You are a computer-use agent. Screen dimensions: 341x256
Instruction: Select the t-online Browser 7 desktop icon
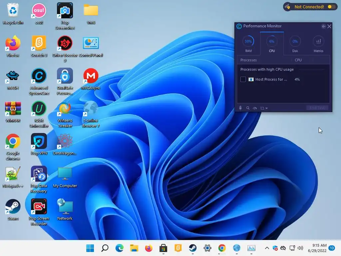(91, 114)
